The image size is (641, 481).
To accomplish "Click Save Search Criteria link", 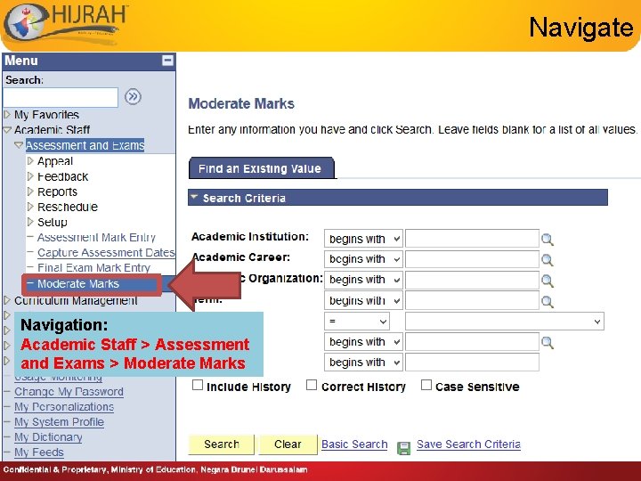I will 468,444.
